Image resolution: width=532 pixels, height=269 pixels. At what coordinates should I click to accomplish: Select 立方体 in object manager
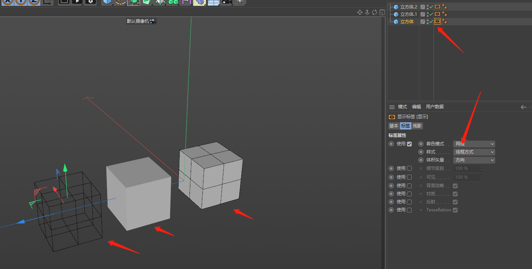(407, 21)
